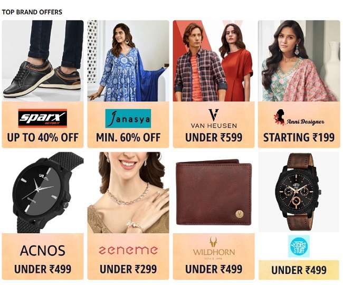This screenshot has width=343, height=285.
Task: Click the Van Heusen logo
Action: 214,118
